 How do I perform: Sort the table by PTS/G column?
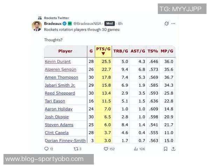pyautogui.click(x=103, y=51)
